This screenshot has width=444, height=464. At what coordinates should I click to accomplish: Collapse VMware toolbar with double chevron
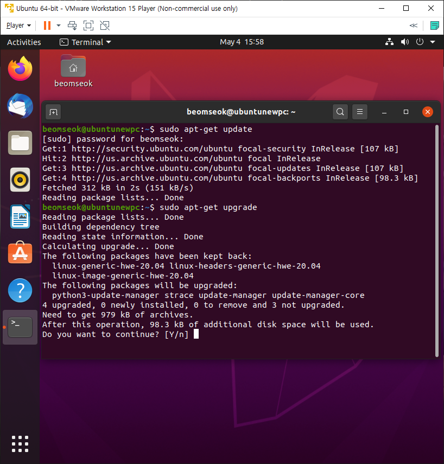(x=414, y=26)
